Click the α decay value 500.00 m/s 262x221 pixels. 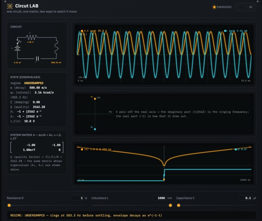pos(38,88)
